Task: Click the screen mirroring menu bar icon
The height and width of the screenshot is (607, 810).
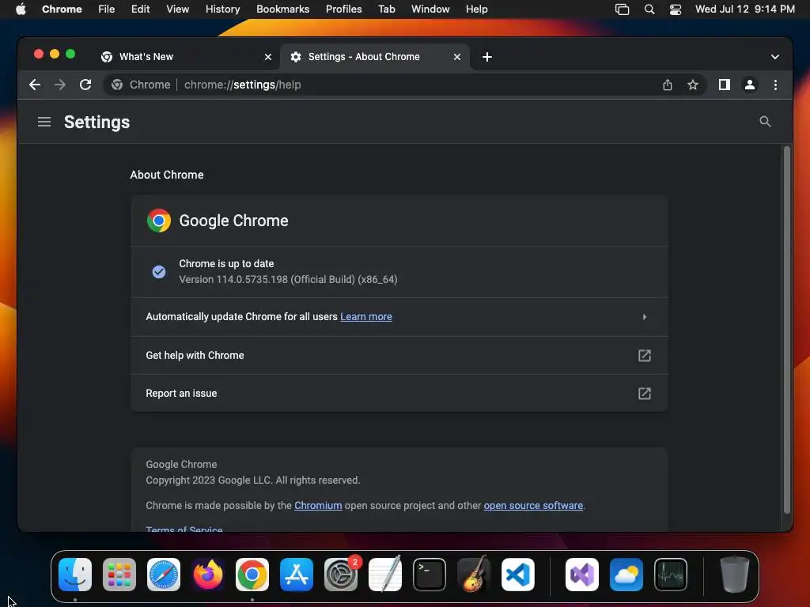Action: coord(622,9)
